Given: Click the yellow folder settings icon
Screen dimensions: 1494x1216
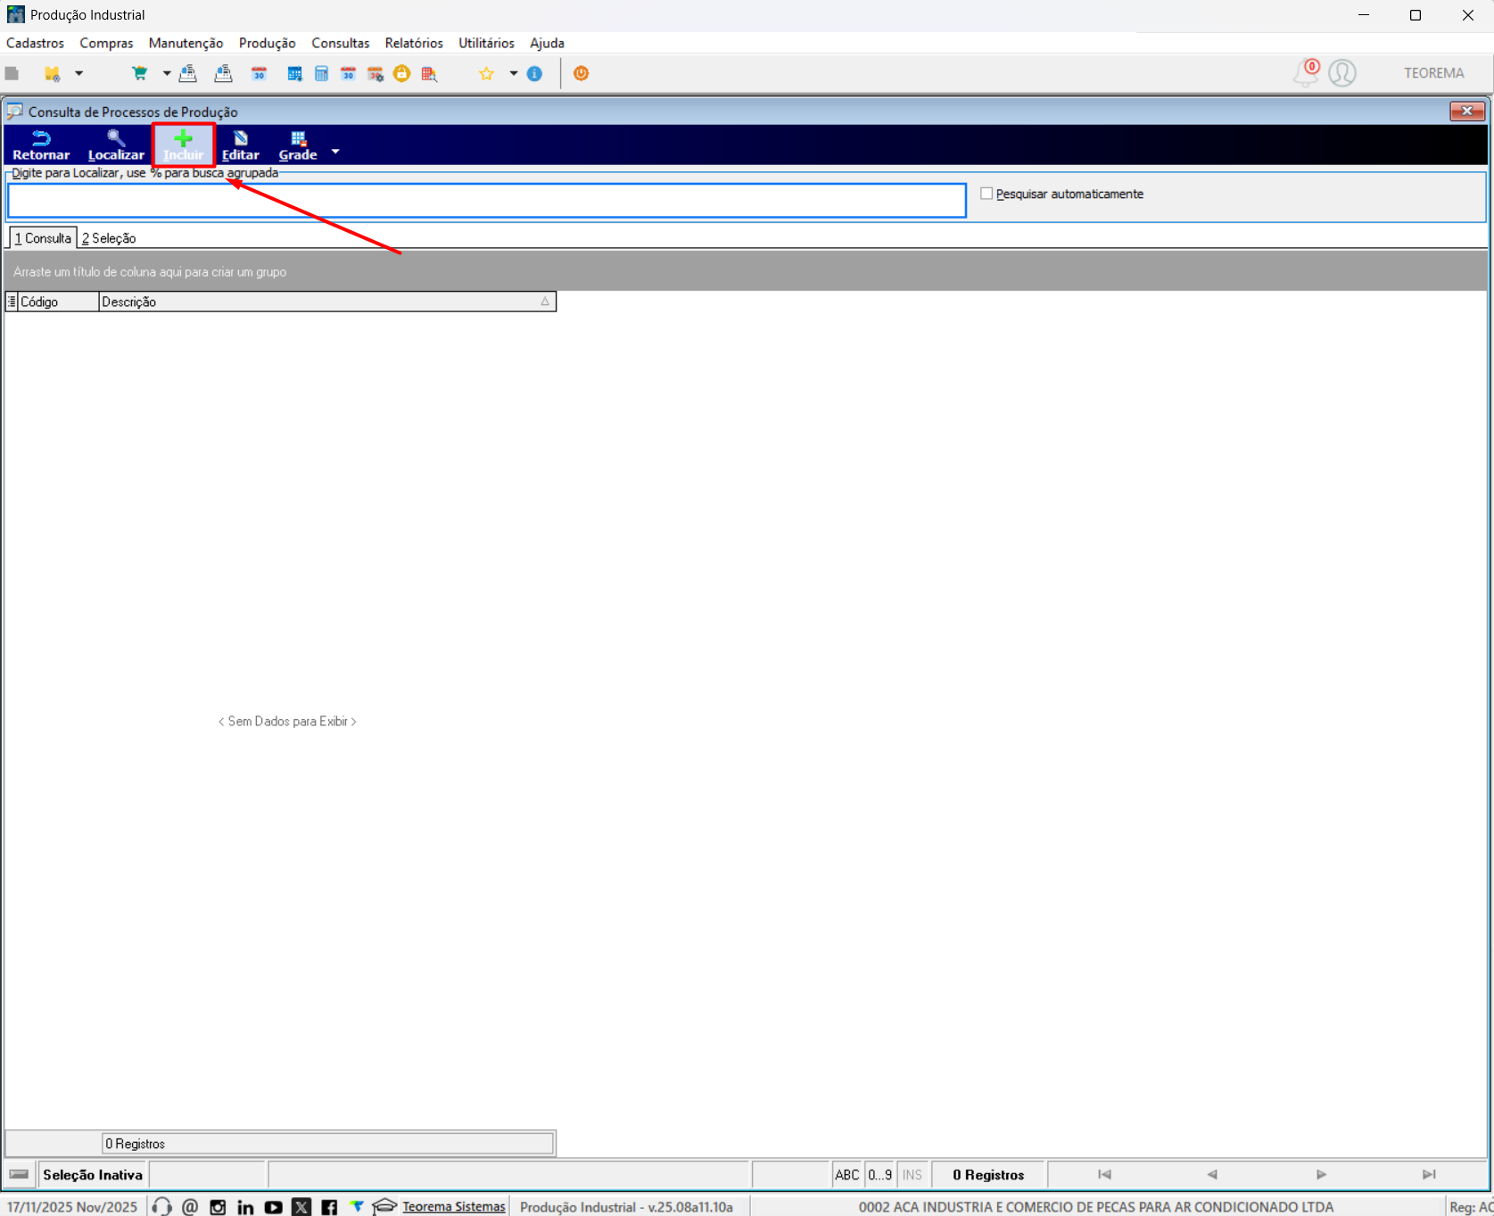Looking at the screenshot, I should tap(53, 73).
